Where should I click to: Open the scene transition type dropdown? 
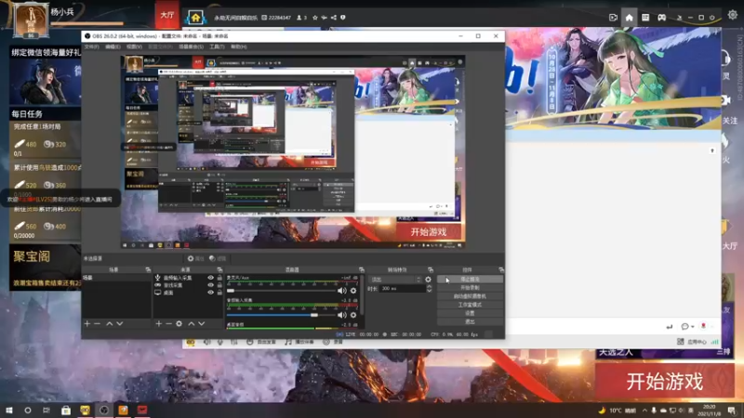point(396,280)
